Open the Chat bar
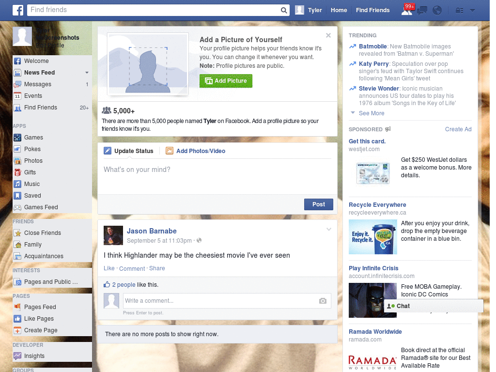 [x=434, y=306]
